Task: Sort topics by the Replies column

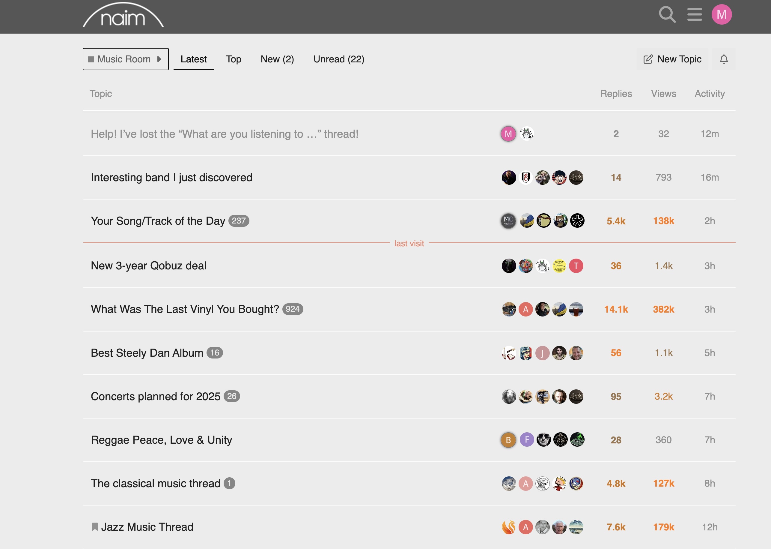Action: 616,94
